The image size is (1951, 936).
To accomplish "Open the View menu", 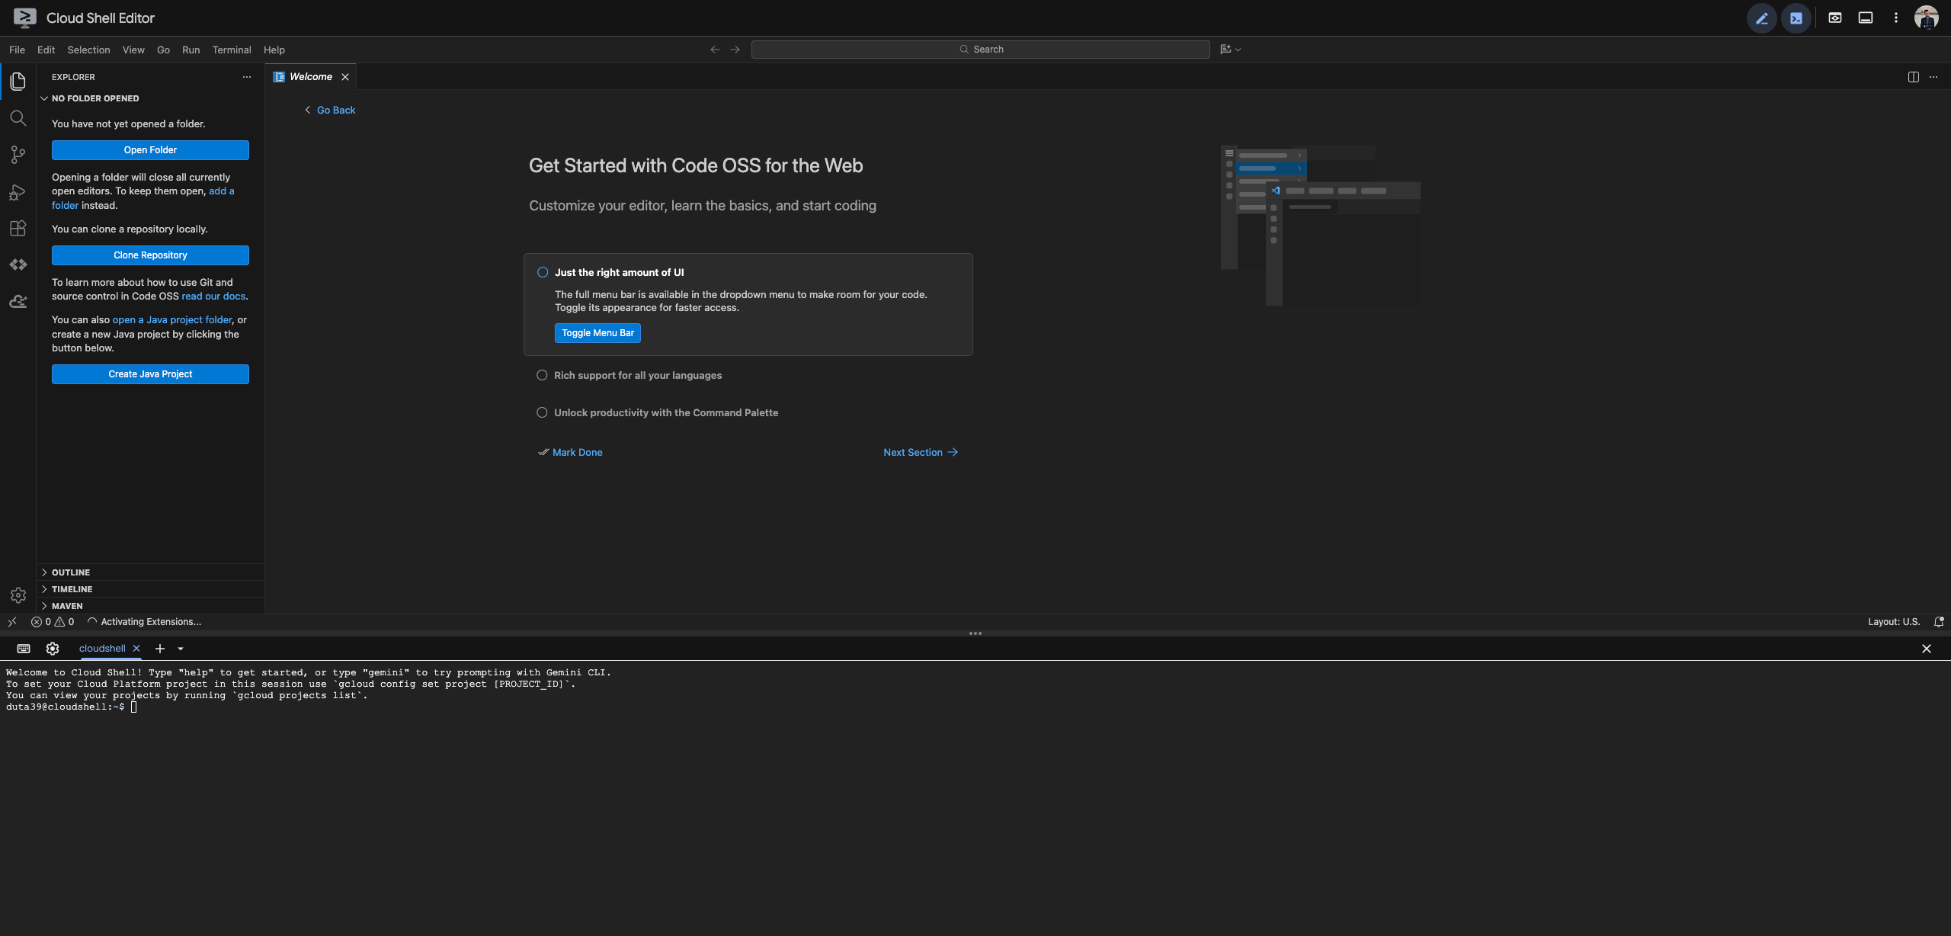I will pyautogui.click(x=133, y=50).
